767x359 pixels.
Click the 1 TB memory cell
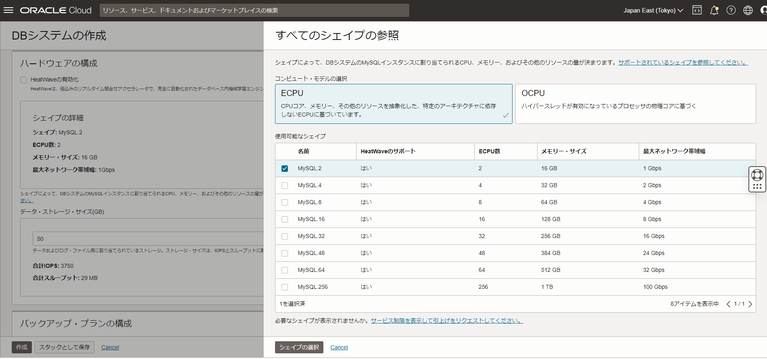(x=547, y=287)
